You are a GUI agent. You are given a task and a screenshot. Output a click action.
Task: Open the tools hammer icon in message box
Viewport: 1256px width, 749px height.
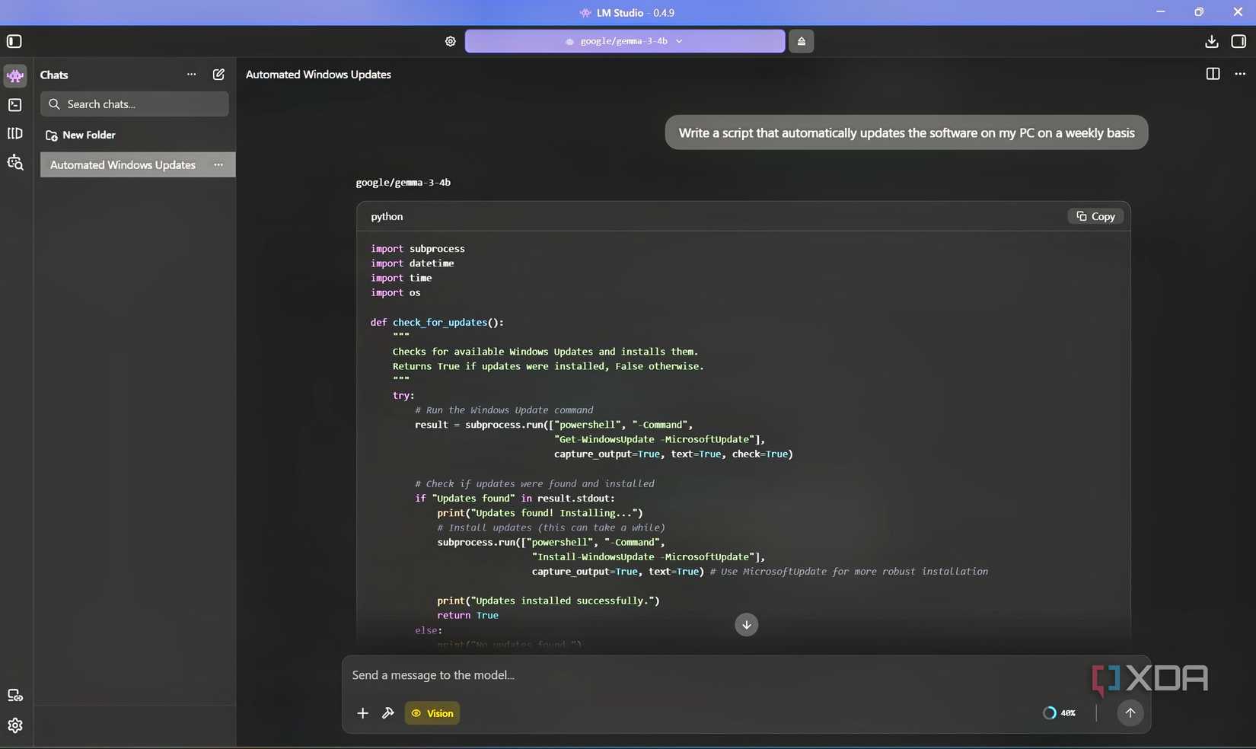(387, 713)
